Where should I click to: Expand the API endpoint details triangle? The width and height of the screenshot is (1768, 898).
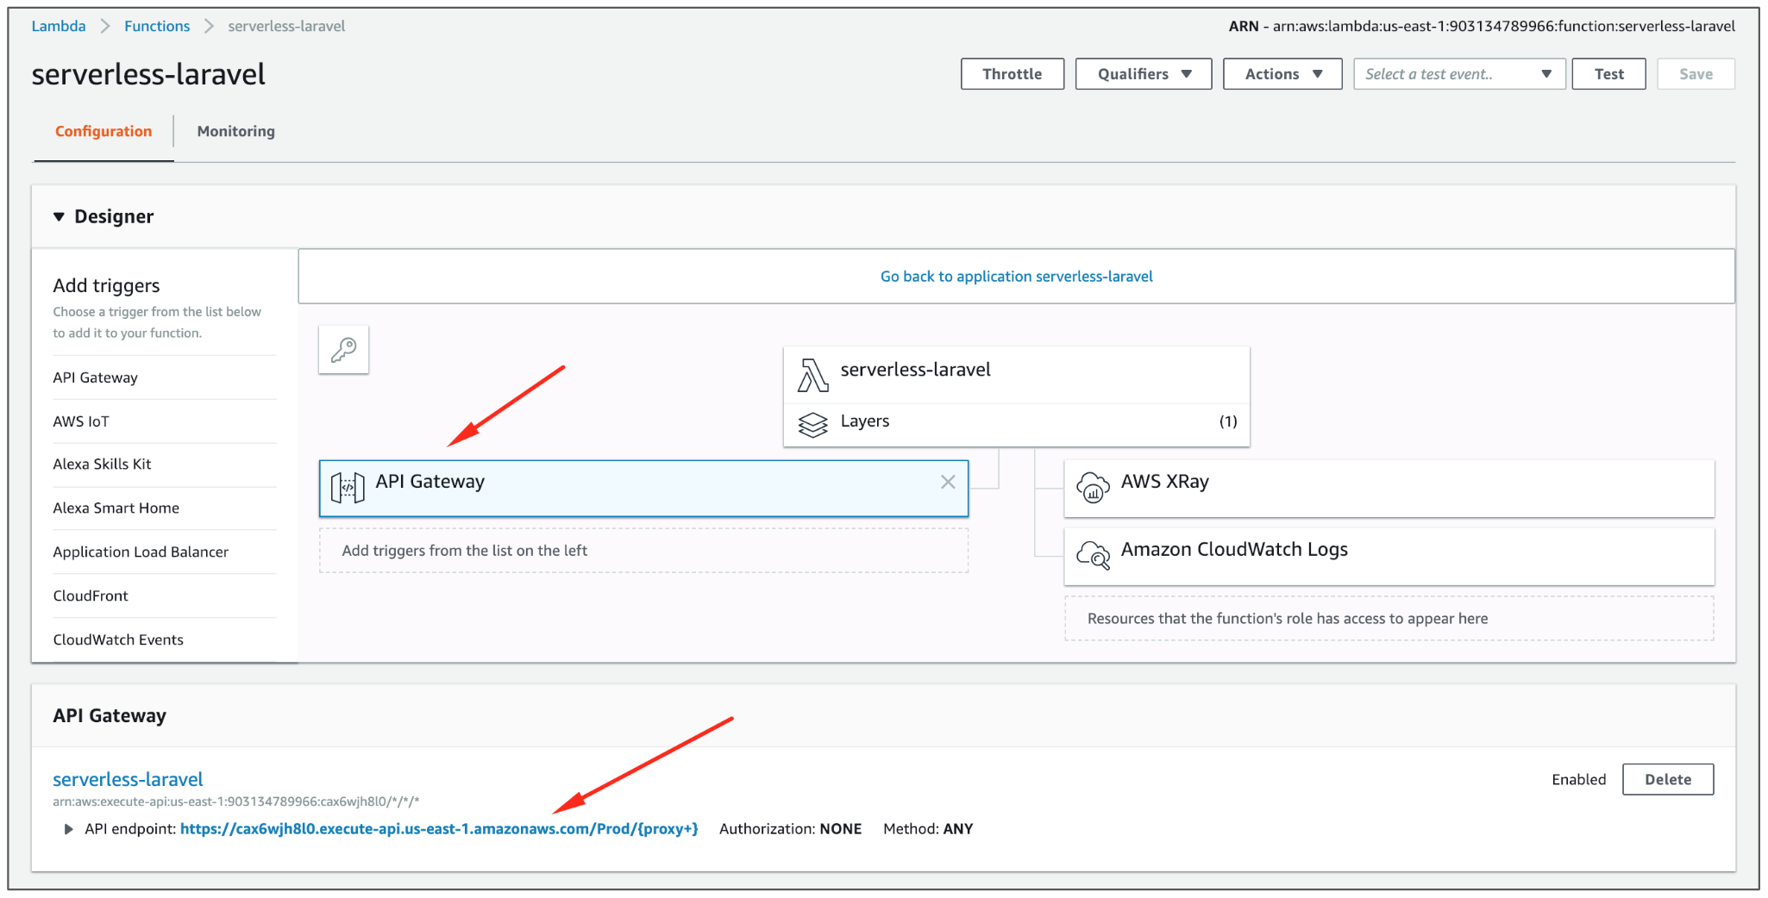[x=68, y=829]
